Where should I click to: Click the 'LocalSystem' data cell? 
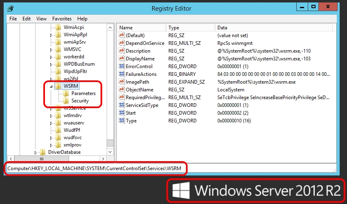tap(231, 89)
